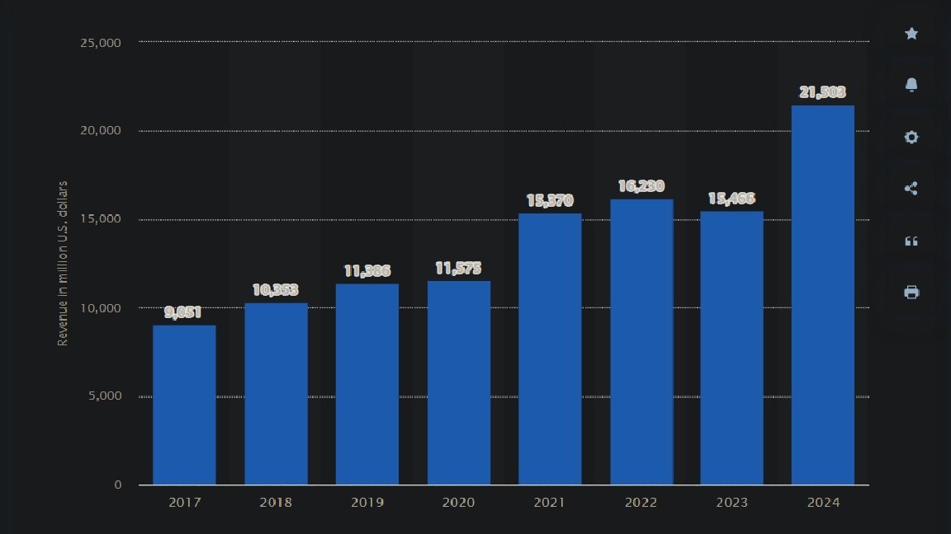Select the 2021 bar

[x=550, y=349]
